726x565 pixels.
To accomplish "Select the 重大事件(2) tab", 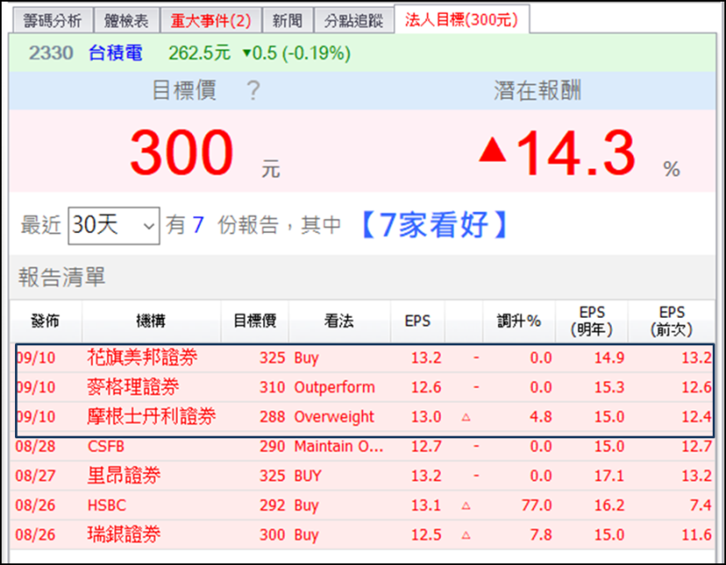I will click(x=211, y=21).
